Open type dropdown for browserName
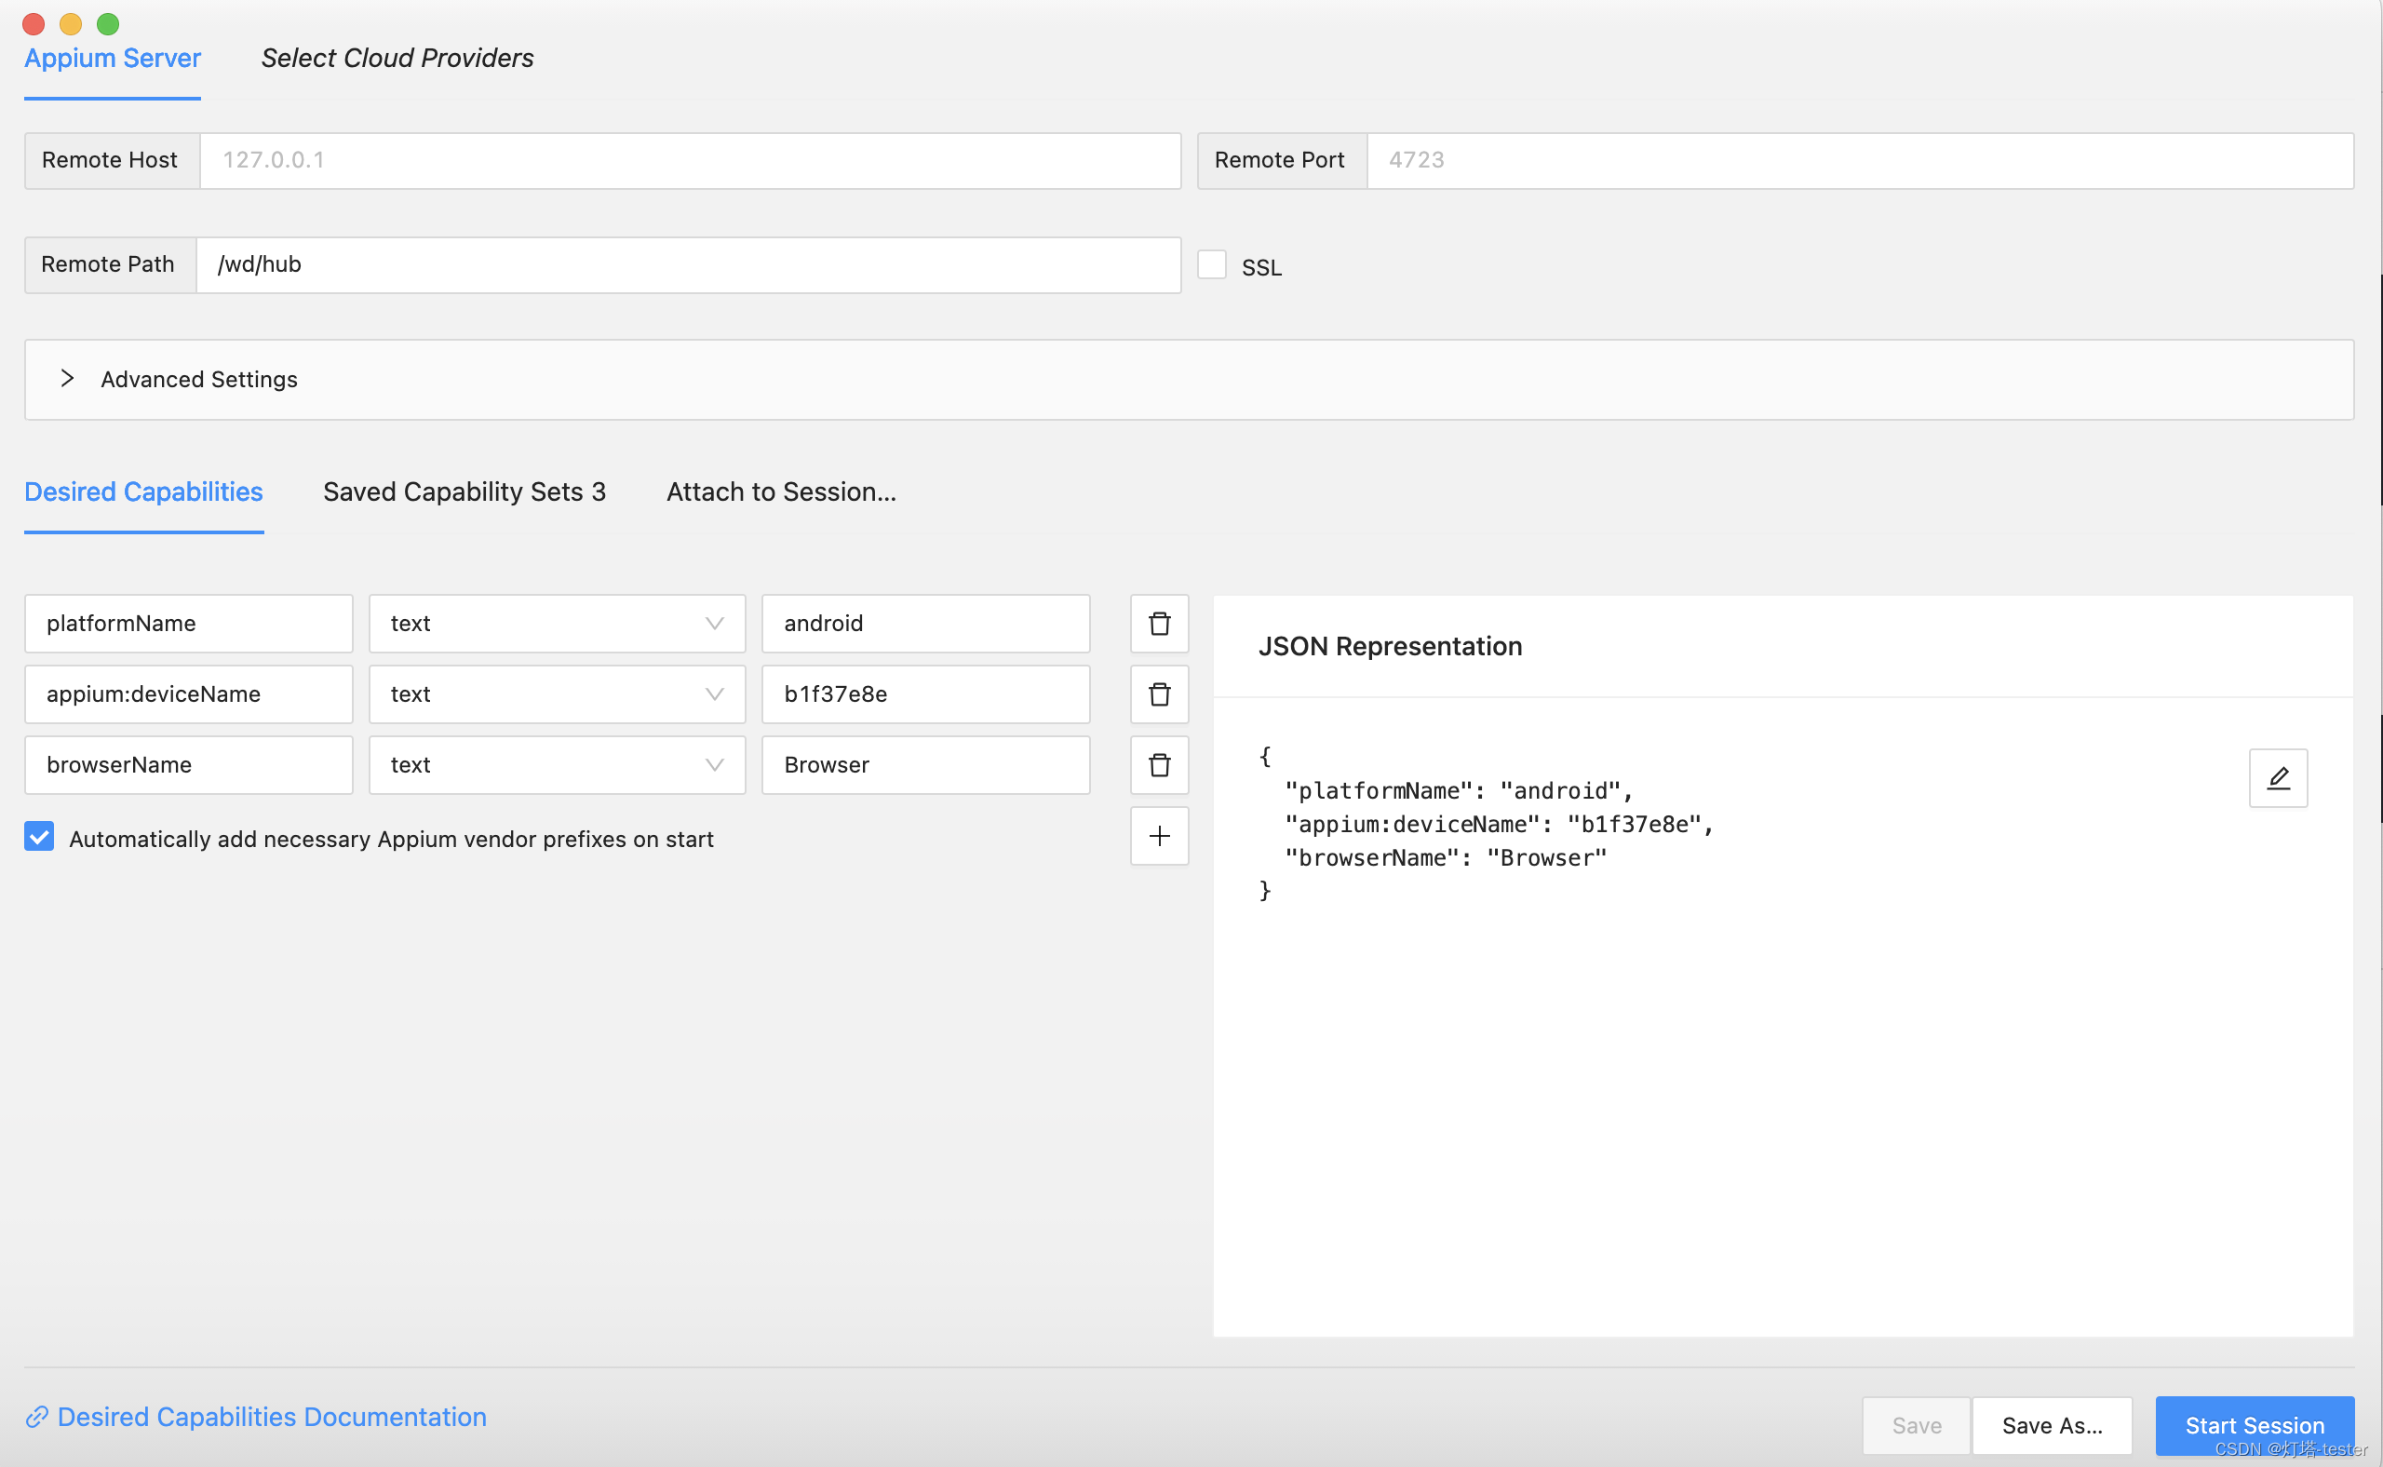The image size is (2383, 1467). click(556, 764)
